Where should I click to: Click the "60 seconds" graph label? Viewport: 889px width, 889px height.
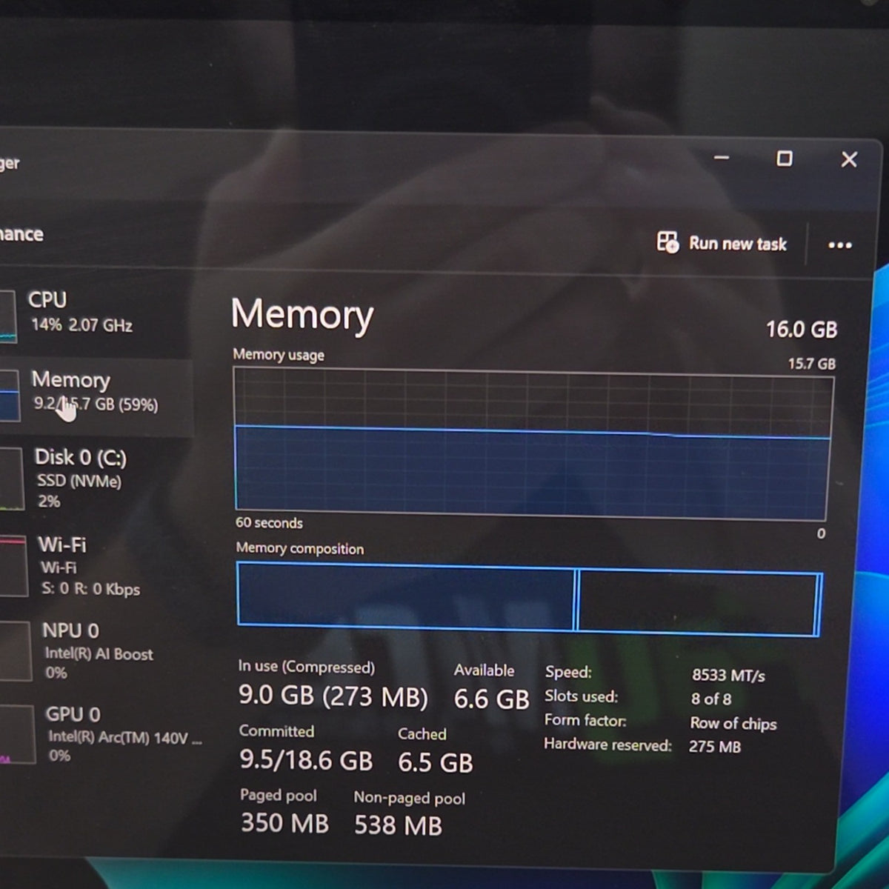[x=269, y=522]
